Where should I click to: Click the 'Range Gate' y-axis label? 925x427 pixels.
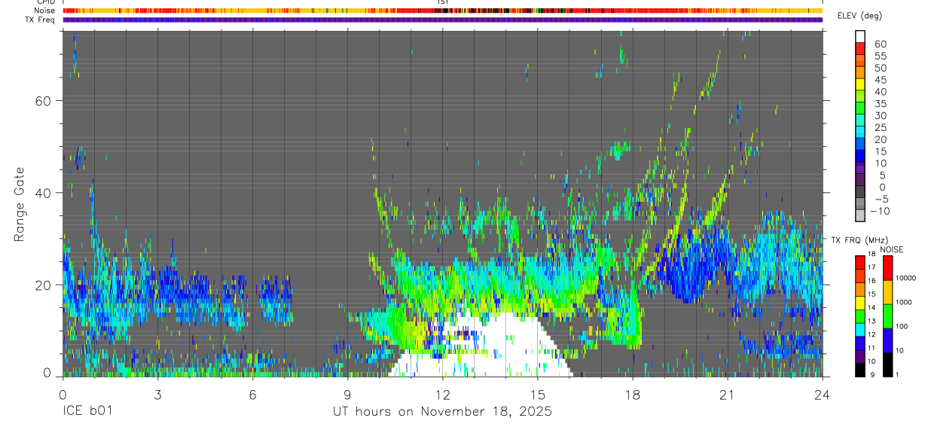pyautogui.click(x=19, y=203)
